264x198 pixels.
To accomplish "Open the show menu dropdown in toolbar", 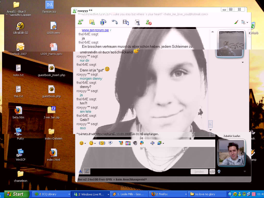I will (244, 22).
